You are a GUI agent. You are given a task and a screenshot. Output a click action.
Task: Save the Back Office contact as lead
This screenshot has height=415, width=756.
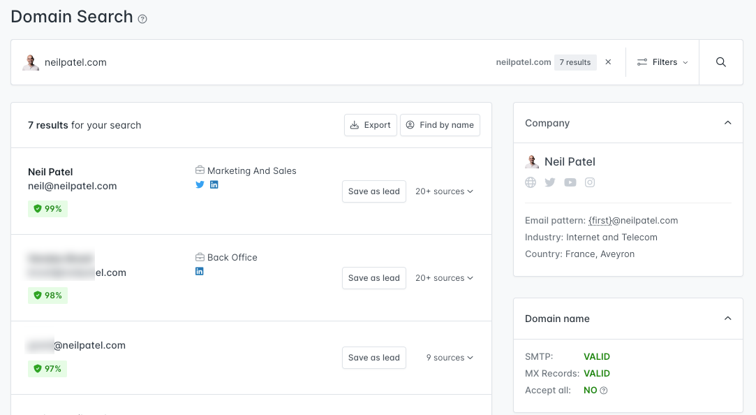[x=374, y=279]
